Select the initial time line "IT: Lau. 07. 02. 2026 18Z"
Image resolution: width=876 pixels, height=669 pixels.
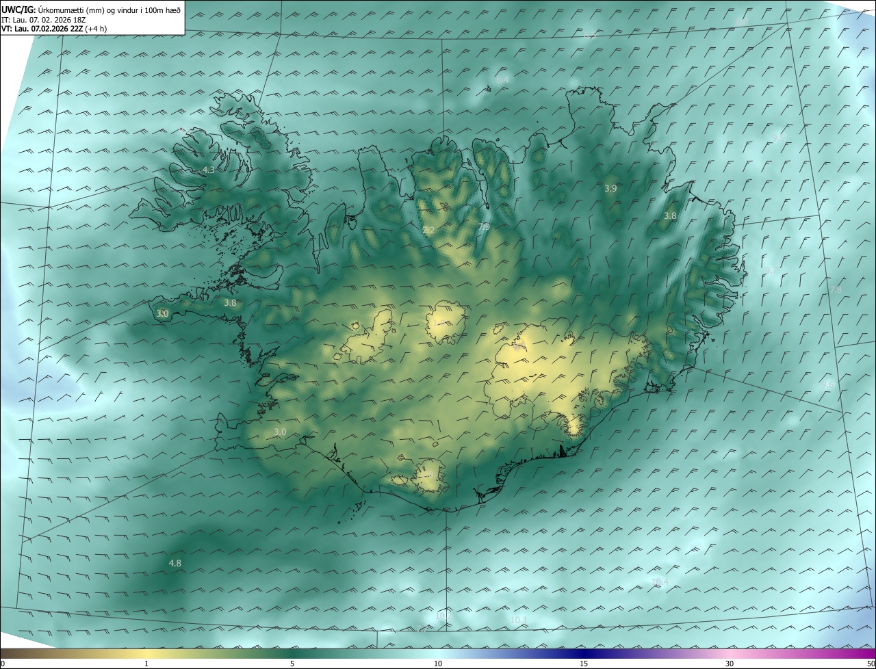(44, 20)
